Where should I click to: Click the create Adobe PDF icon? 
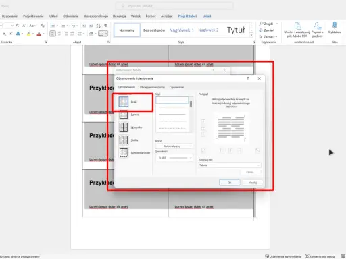[x=297, y=26]
